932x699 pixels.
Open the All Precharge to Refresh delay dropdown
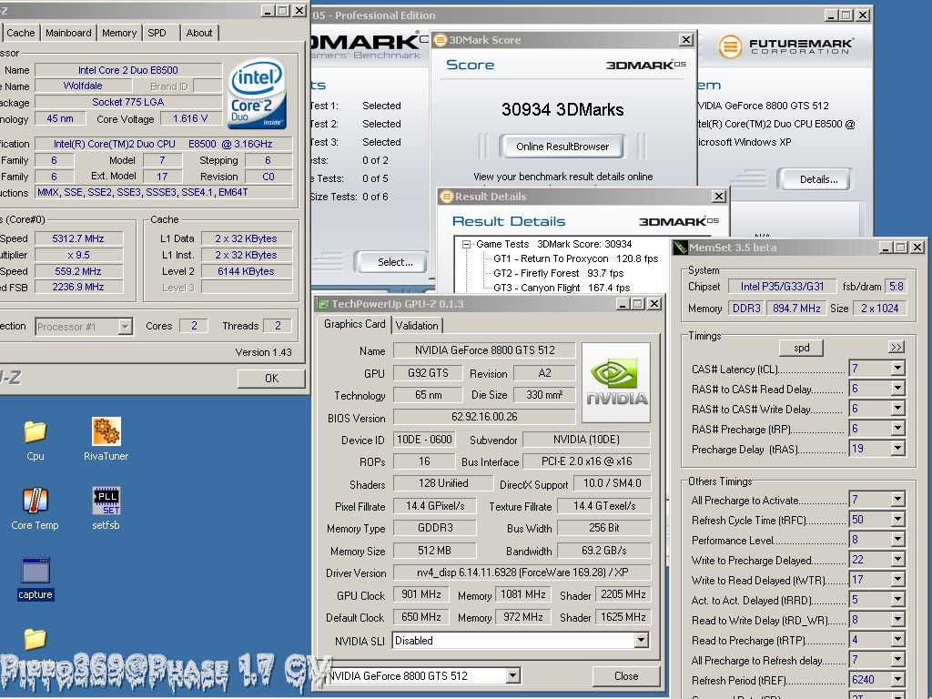tap(897, 660)
